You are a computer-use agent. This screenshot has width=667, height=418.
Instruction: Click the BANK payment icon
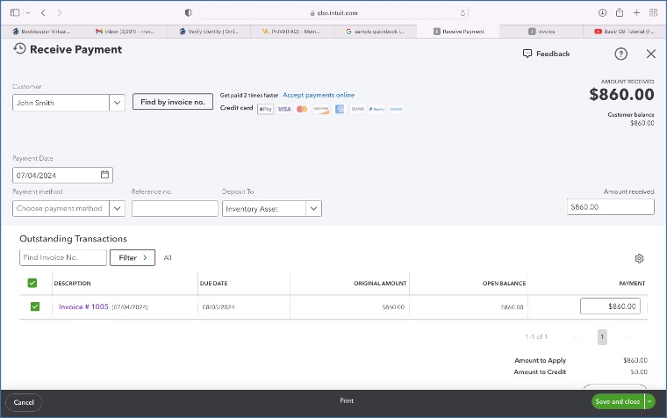358,110
